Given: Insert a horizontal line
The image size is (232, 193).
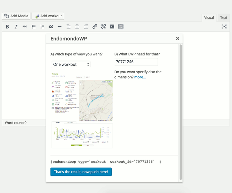Looking at the screenshot, I should coord(60,27).
